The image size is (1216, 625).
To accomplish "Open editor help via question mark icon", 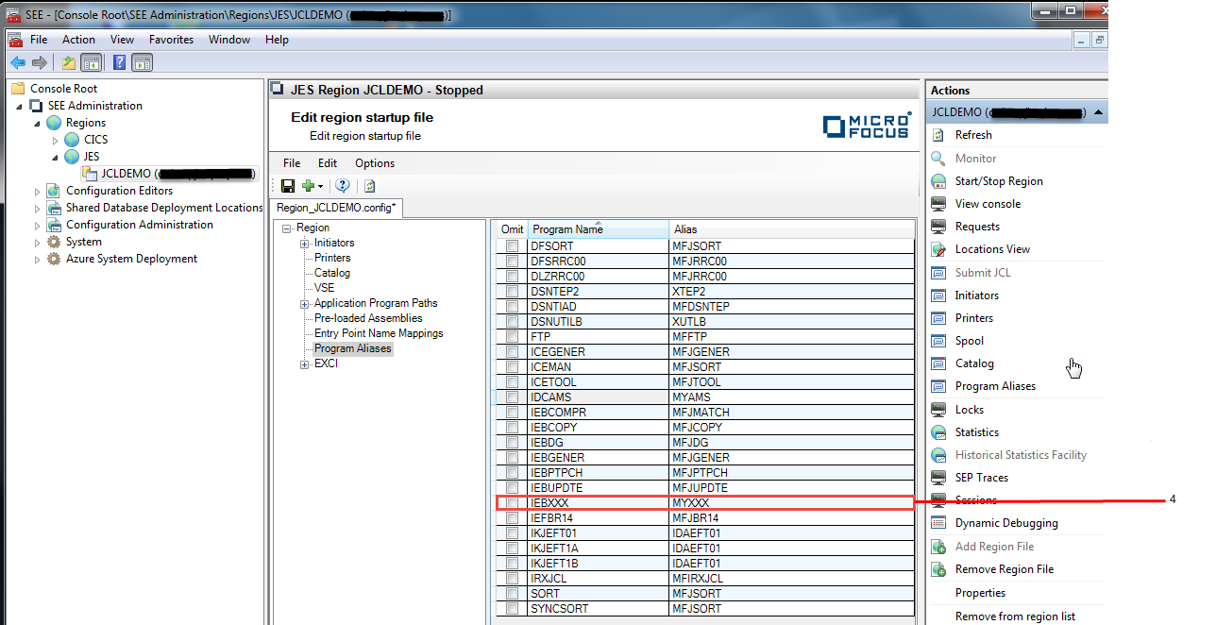I will coord(343,186).
